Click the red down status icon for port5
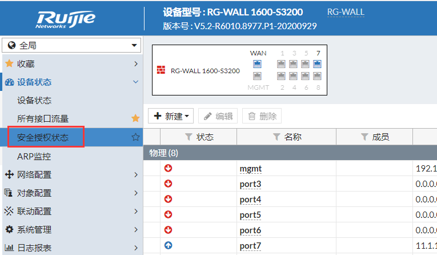 tap(168, 214)
